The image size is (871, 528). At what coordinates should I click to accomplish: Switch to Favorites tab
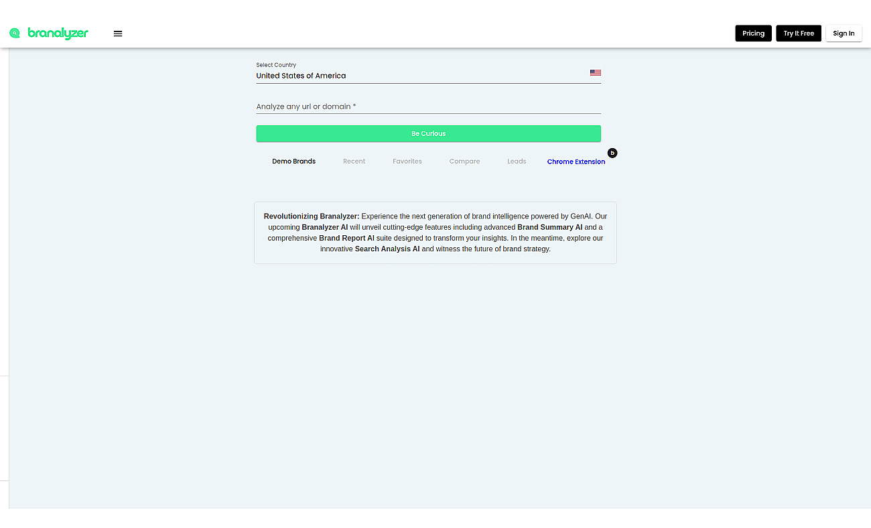pos(407,161)
